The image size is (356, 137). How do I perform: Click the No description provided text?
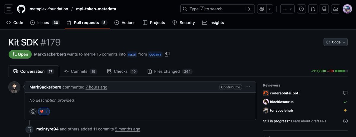tap(52, 100)
